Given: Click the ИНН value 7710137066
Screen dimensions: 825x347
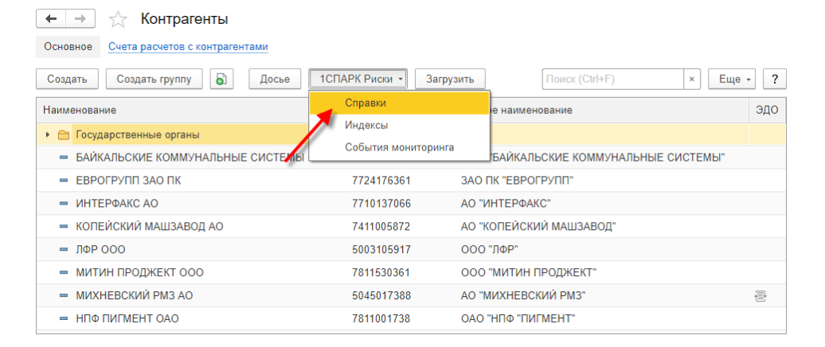Looking at the screenshot, I should pos(381,204).
